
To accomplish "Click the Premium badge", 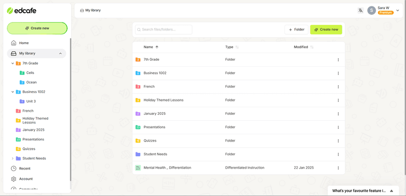I will click(x=385, y=12).
